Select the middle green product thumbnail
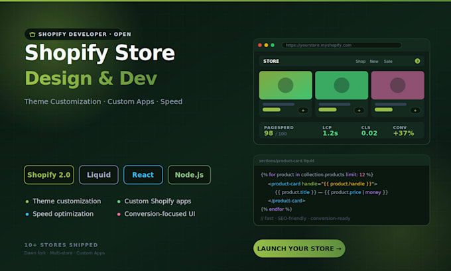Screen dimensions: 451x271 342,85
